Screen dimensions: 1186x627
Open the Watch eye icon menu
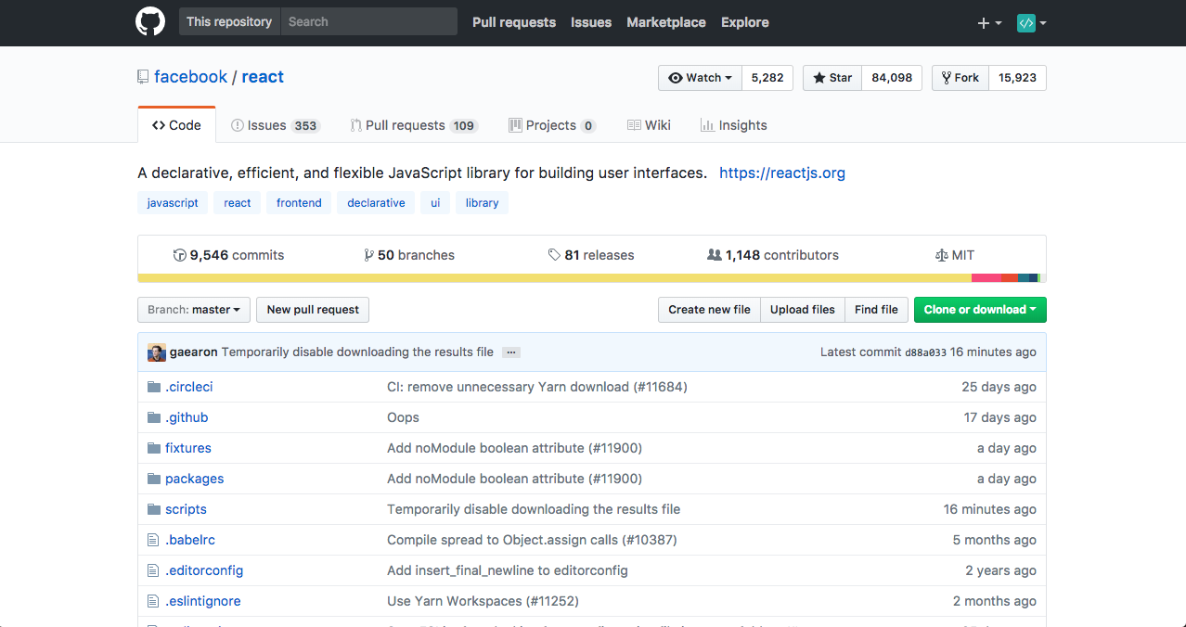(676, 77)
